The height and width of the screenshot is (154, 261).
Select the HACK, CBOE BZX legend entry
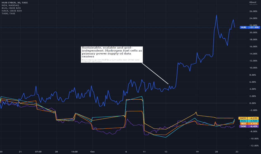click(x=12, y=11)
